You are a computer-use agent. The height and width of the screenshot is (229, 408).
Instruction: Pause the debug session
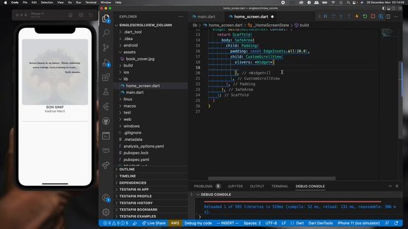(x=325, y=17)
